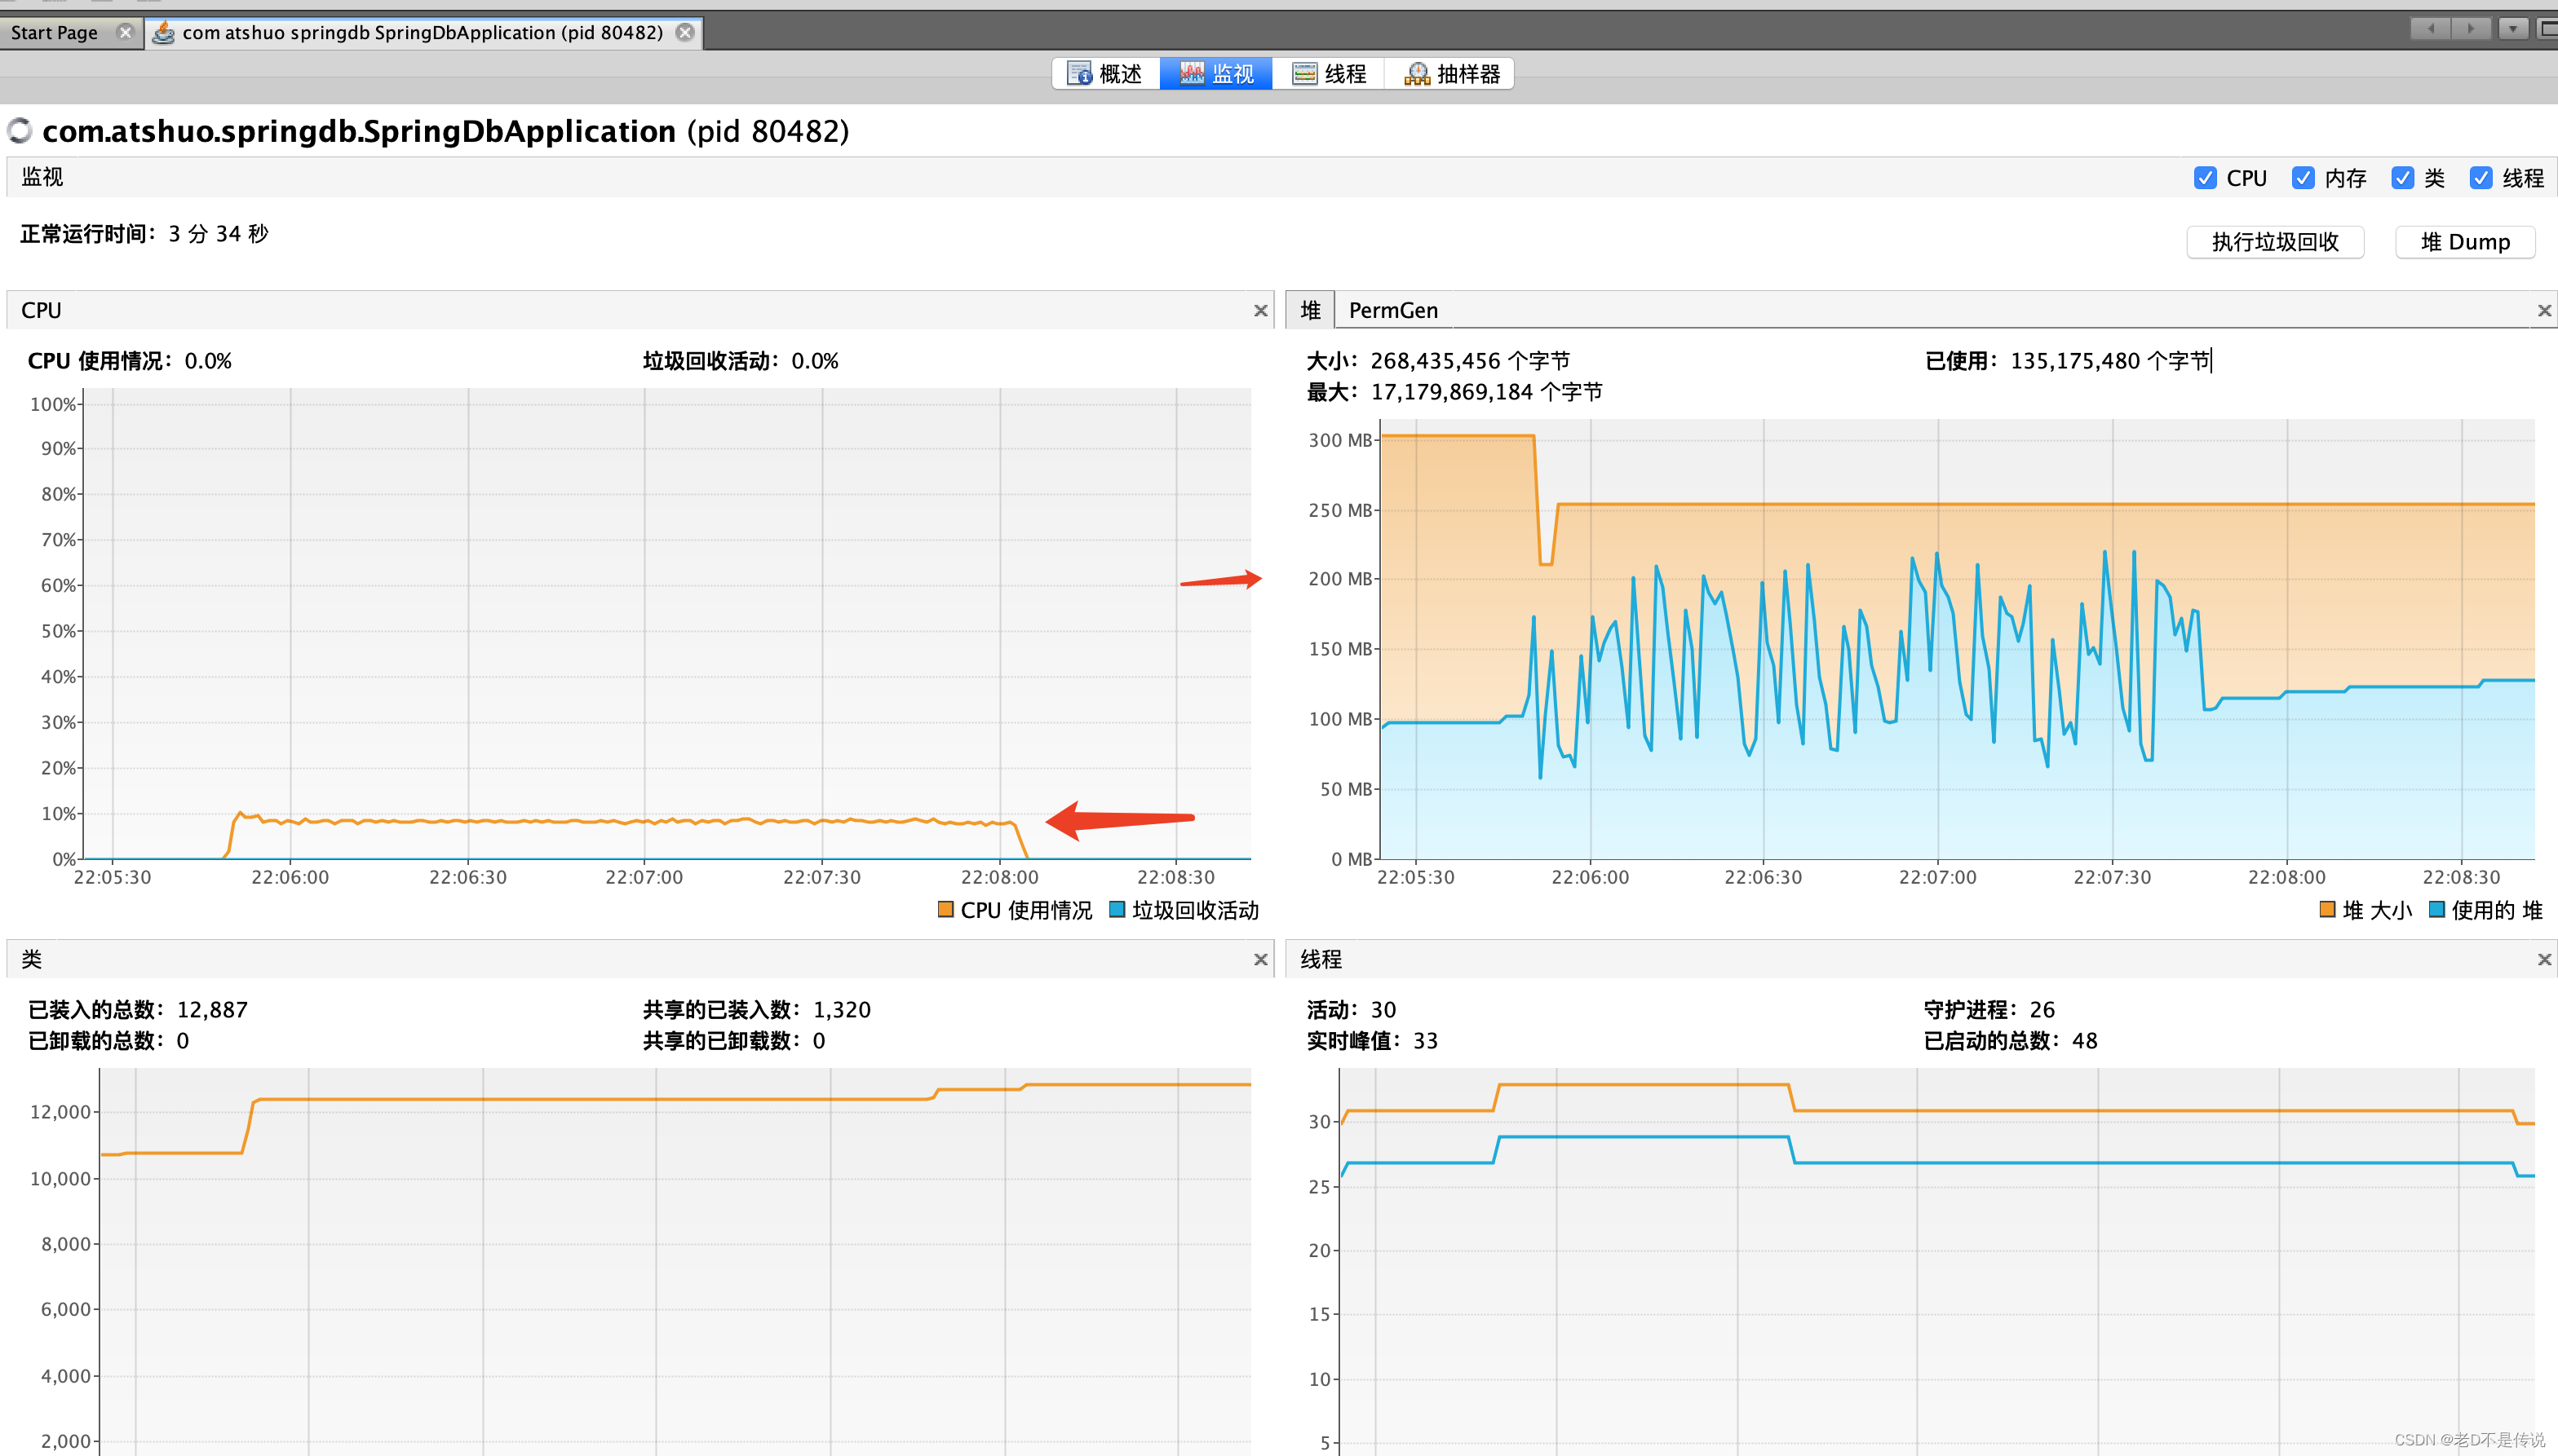Screen dimensions: 2558x1456
Task: Open the tab list dropdown arrow
Action: (2514, 28)
